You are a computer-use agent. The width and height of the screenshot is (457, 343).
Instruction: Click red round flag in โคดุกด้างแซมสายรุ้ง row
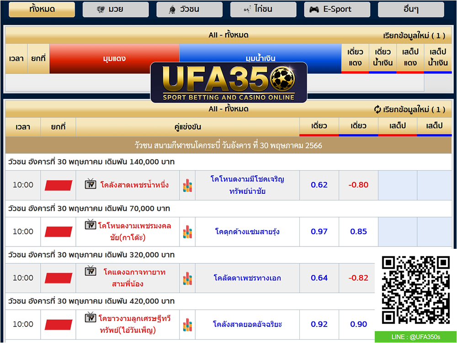click(58, 231)
